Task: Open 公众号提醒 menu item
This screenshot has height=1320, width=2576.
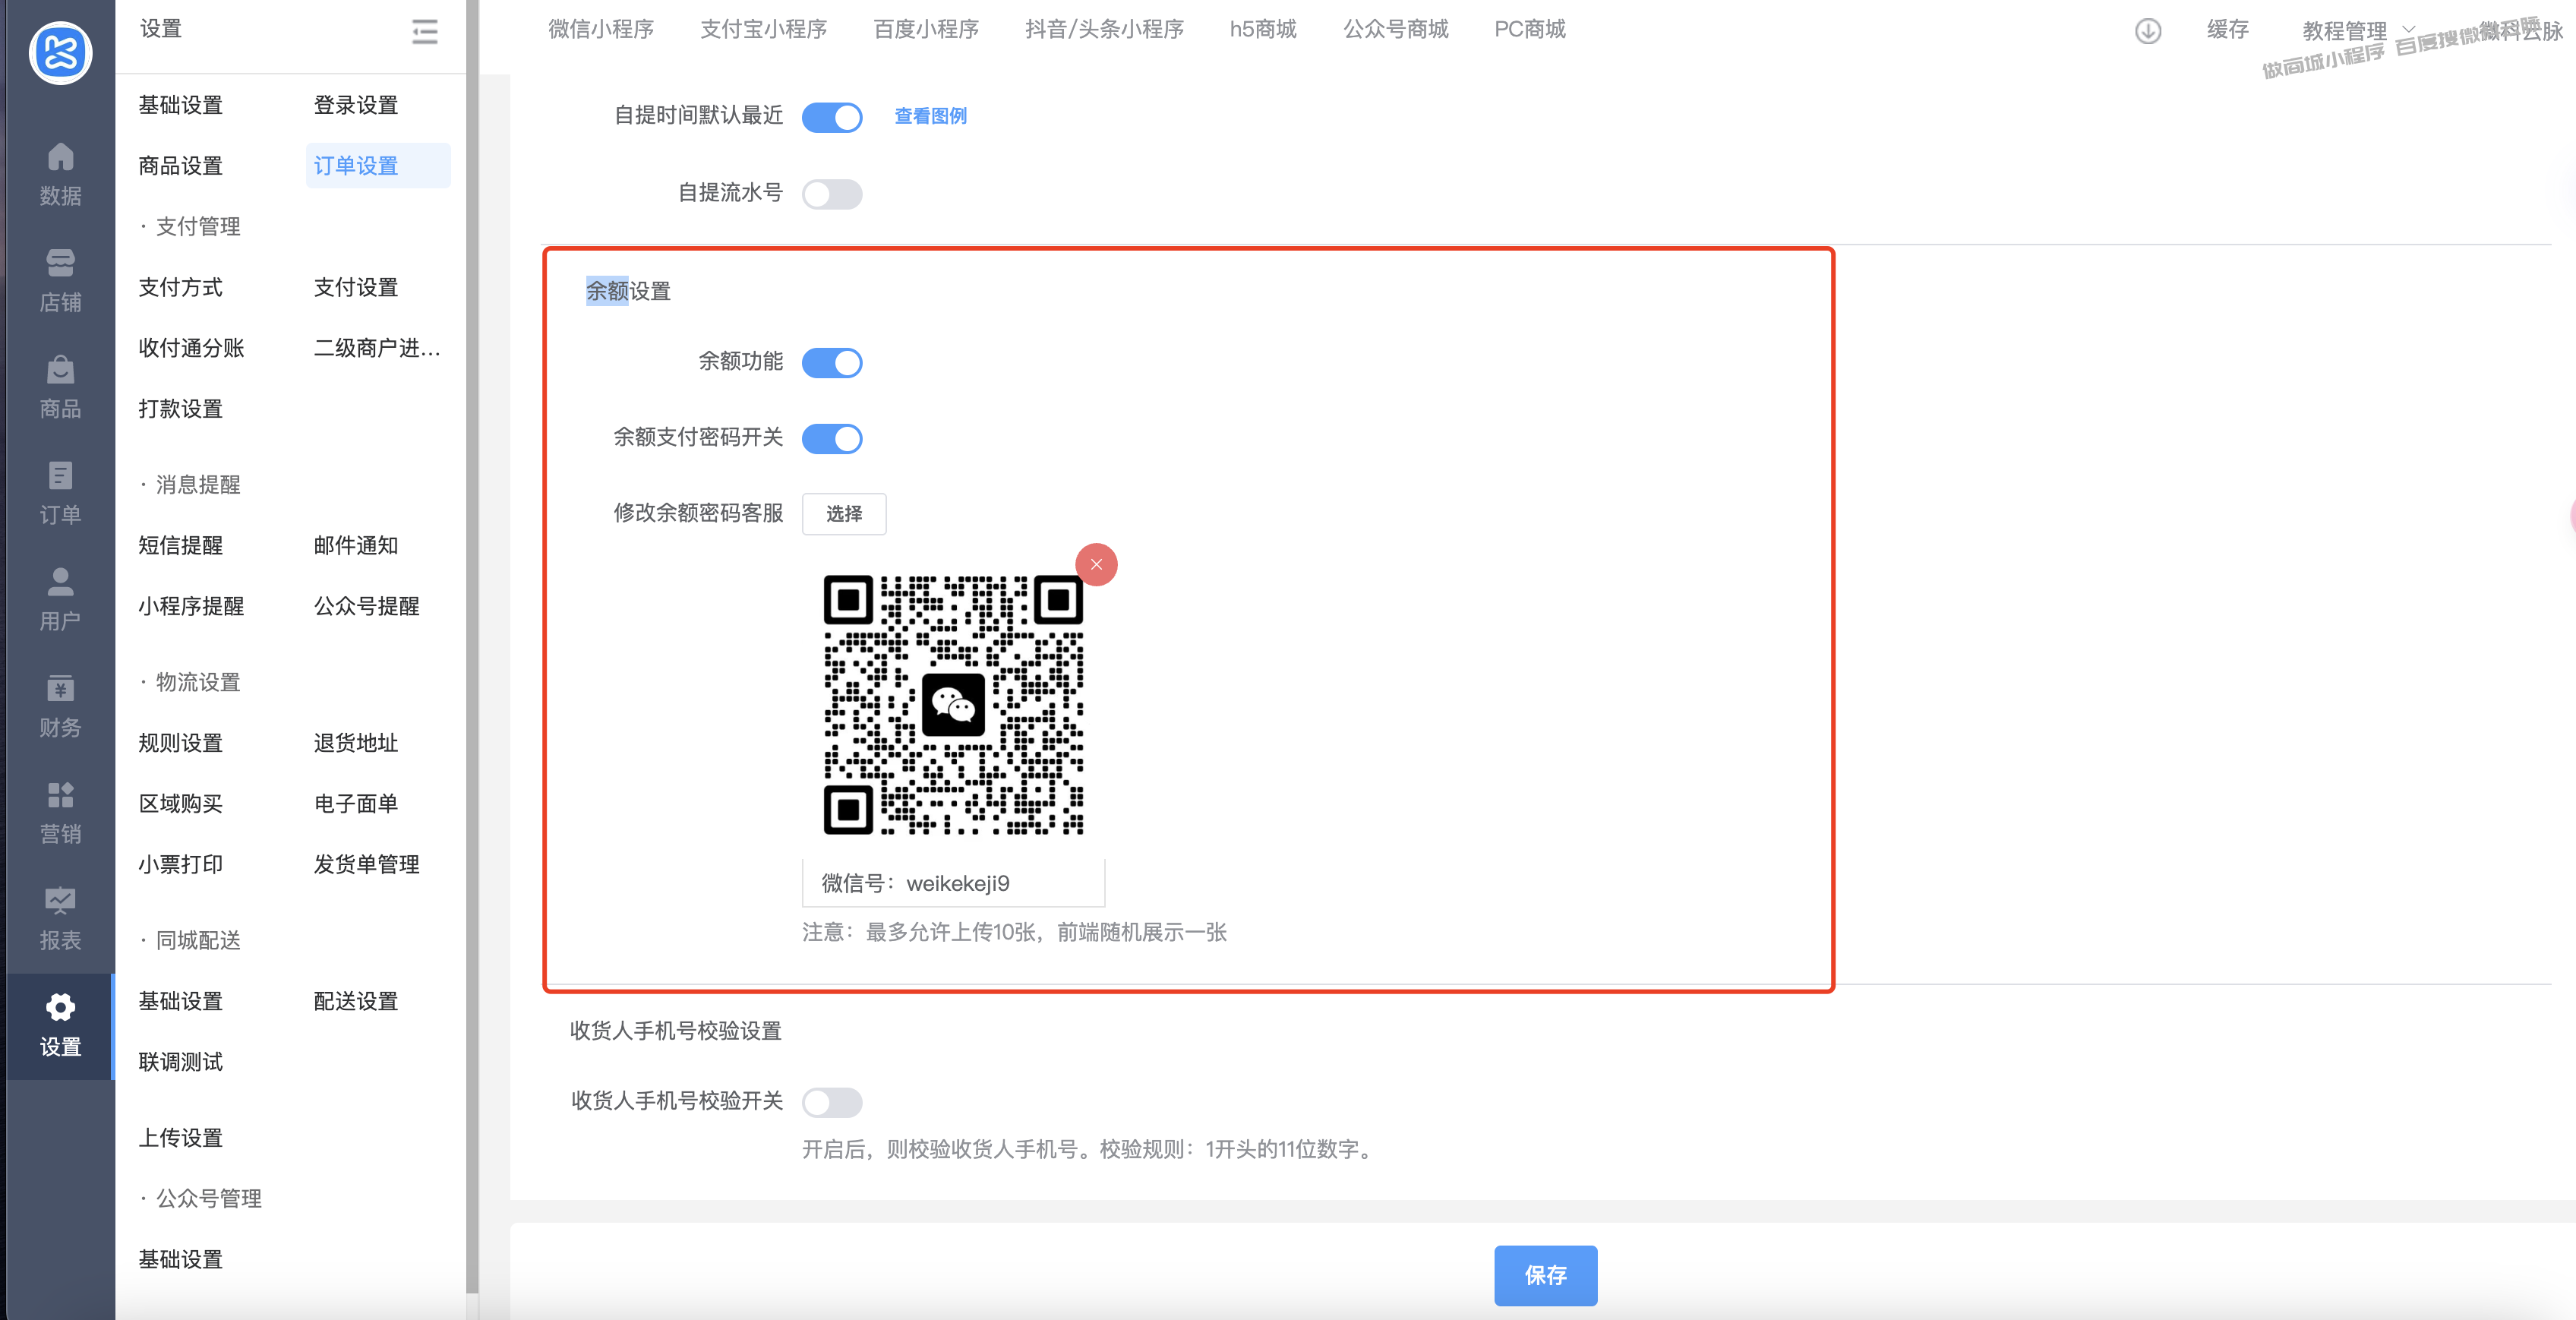Action: (x=367, y=606)
